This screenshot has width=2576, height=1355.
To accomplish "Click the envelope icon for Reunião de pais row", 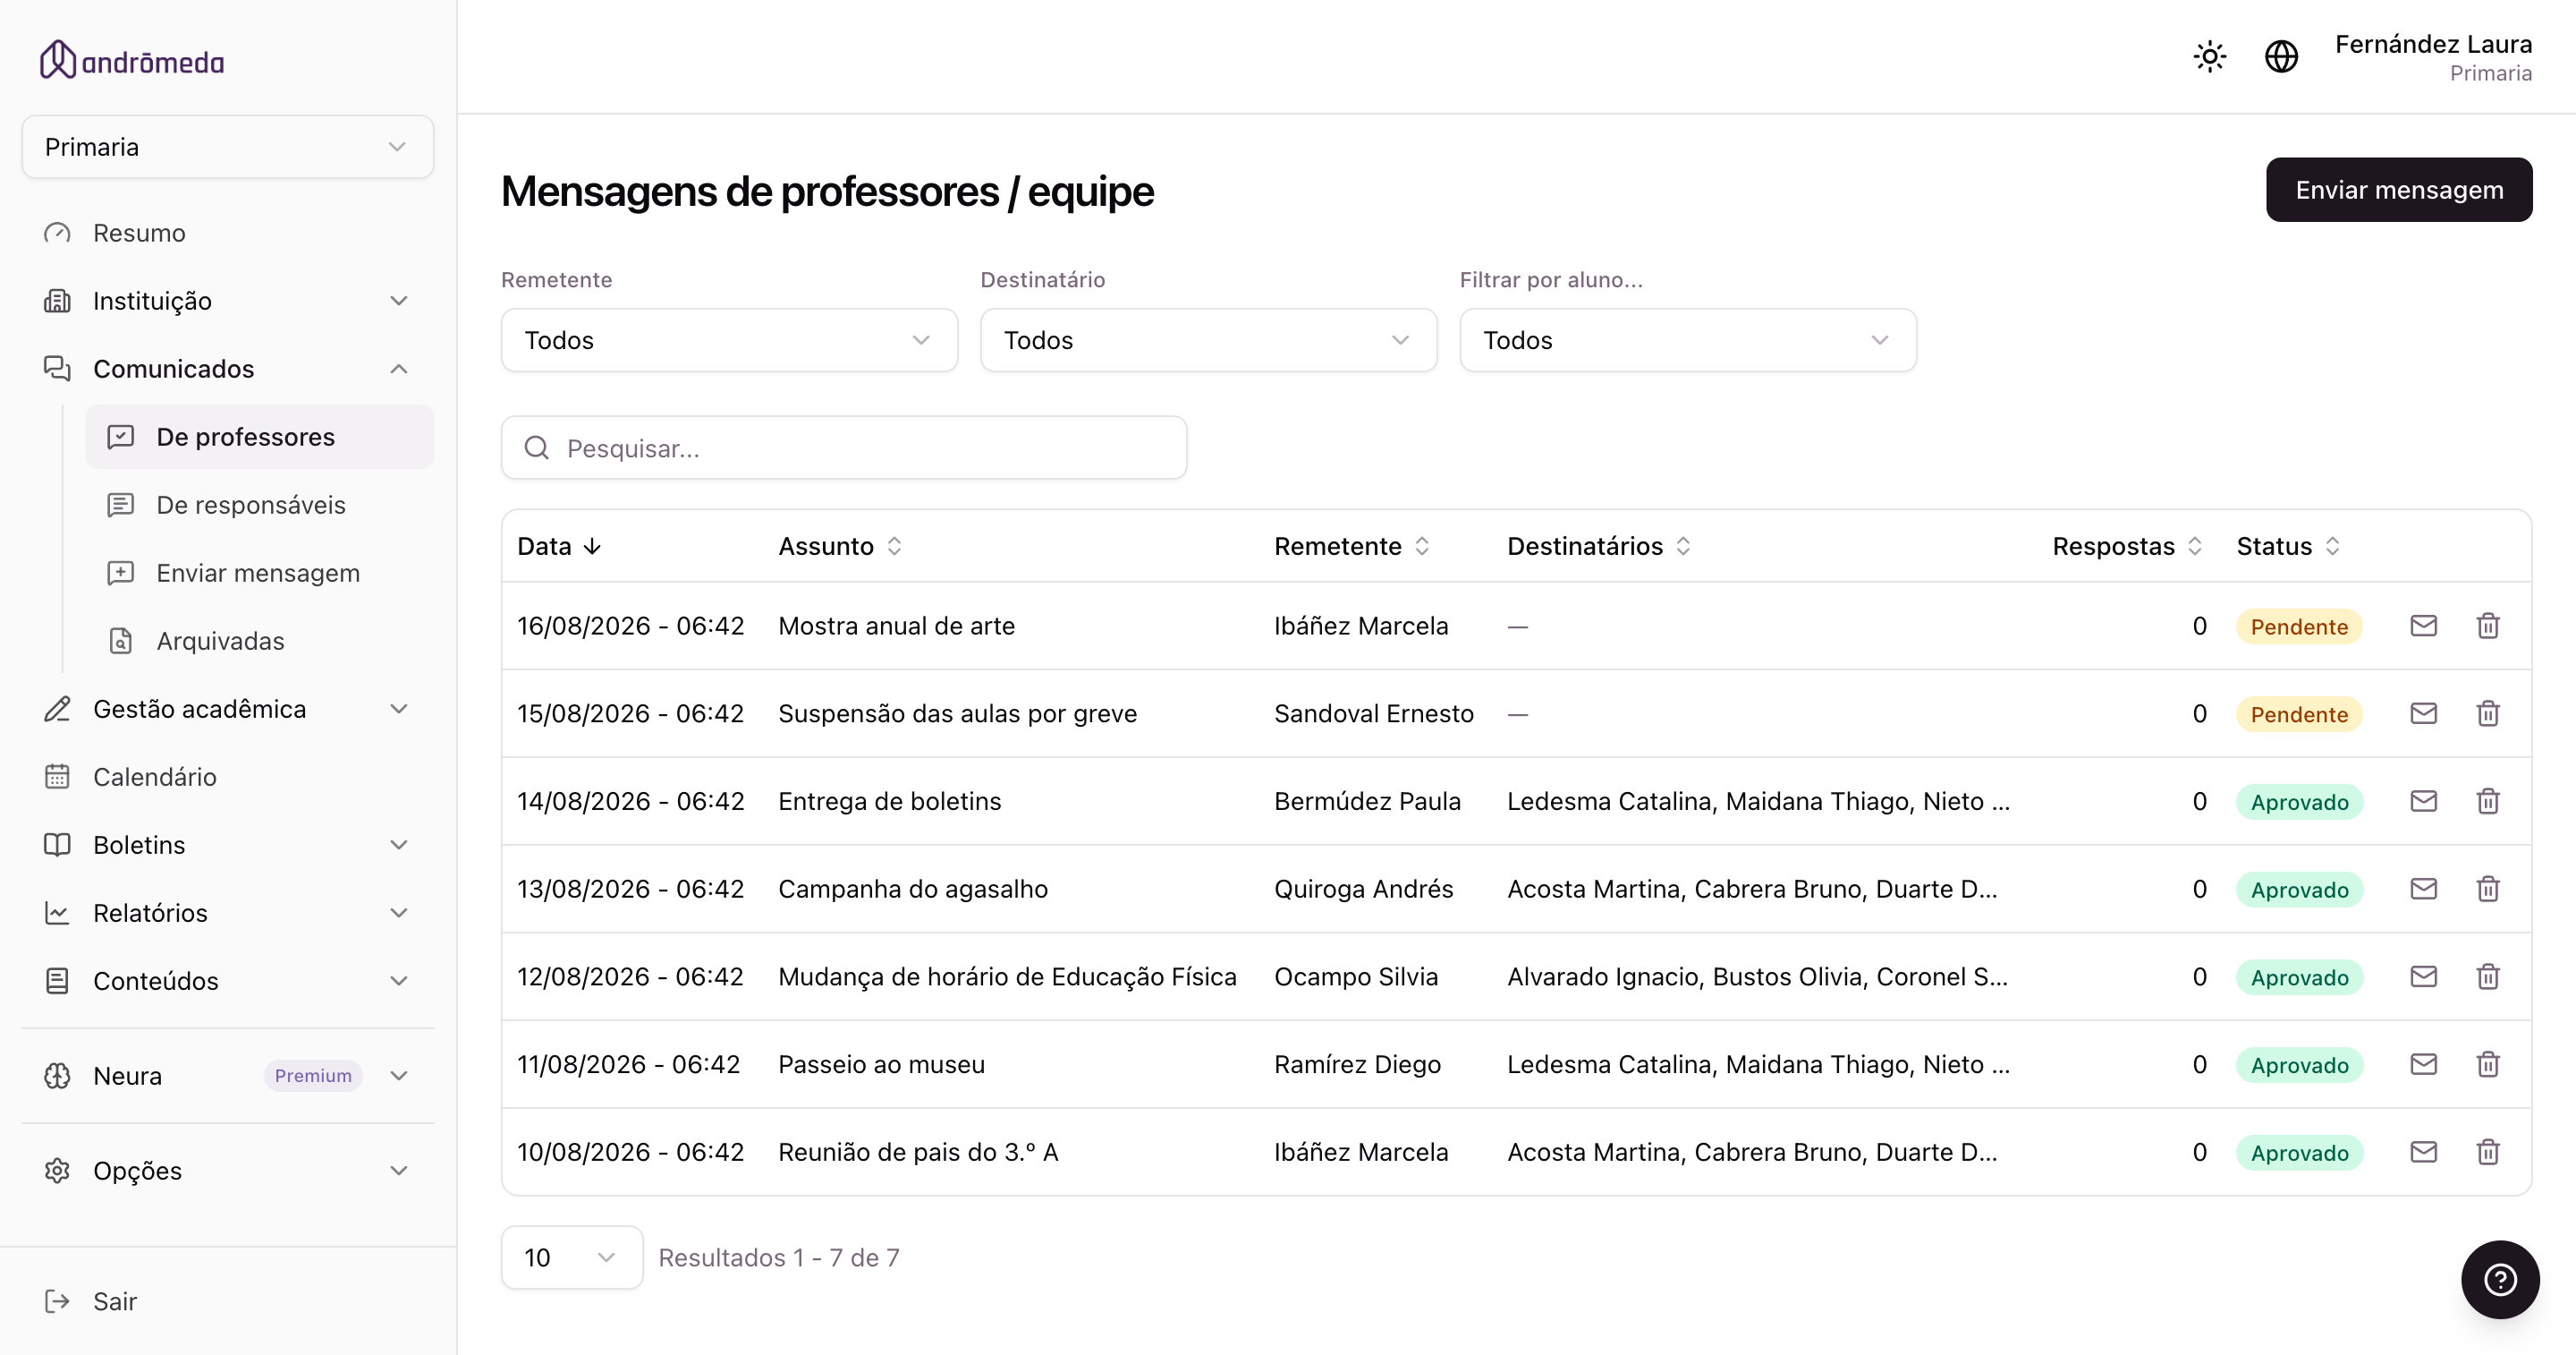I will pos(2423,1152).
